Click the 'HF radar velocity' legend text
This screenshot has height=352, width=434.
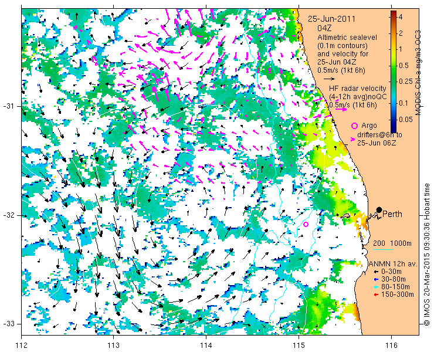[x=358, y=89]
